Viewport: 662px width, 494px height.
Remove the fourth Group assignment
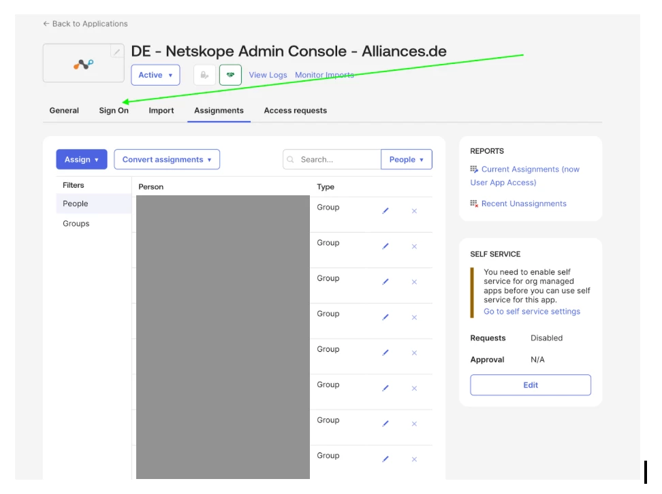click(414, 317)
